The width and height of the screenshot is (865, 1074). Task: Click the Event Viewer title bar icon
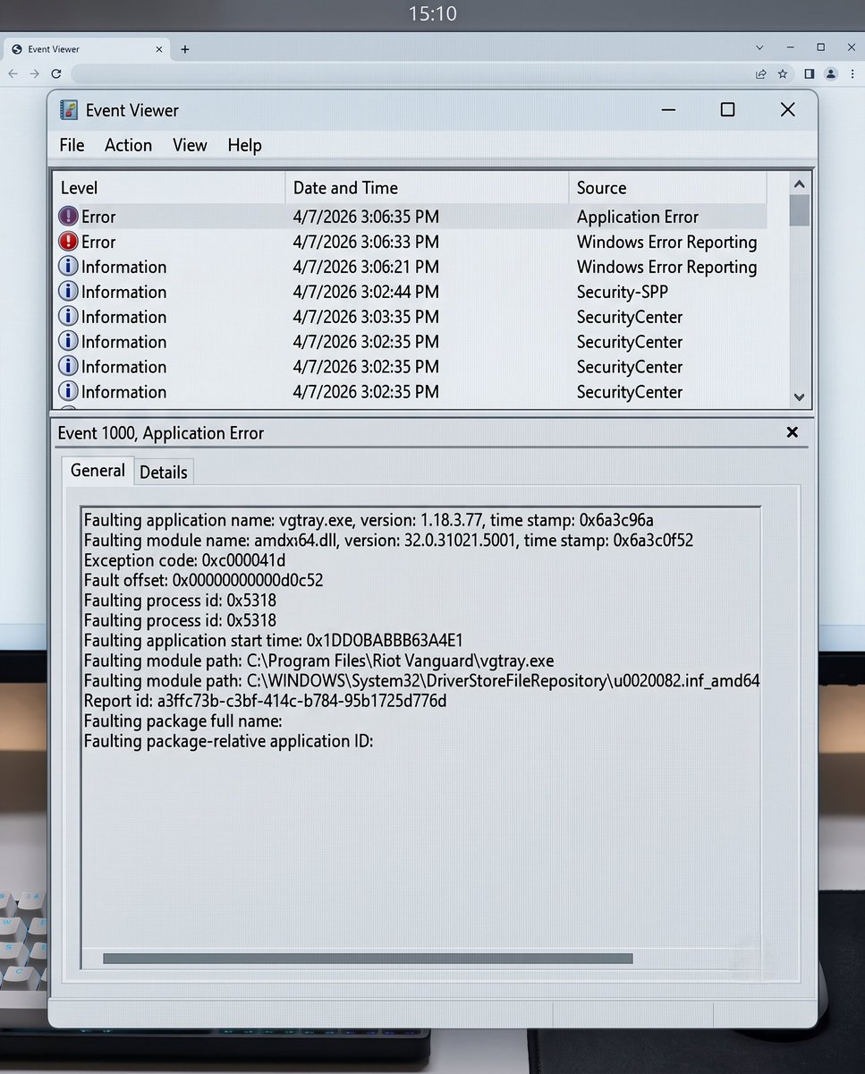[69, 110]
